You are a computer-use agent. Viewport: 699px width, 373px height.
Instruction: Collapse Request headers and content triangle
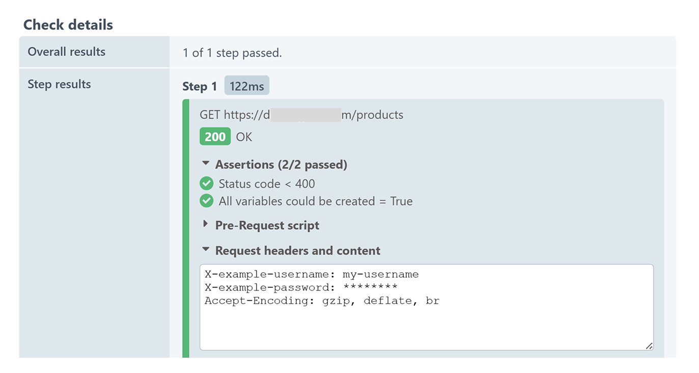coord(206,250)
